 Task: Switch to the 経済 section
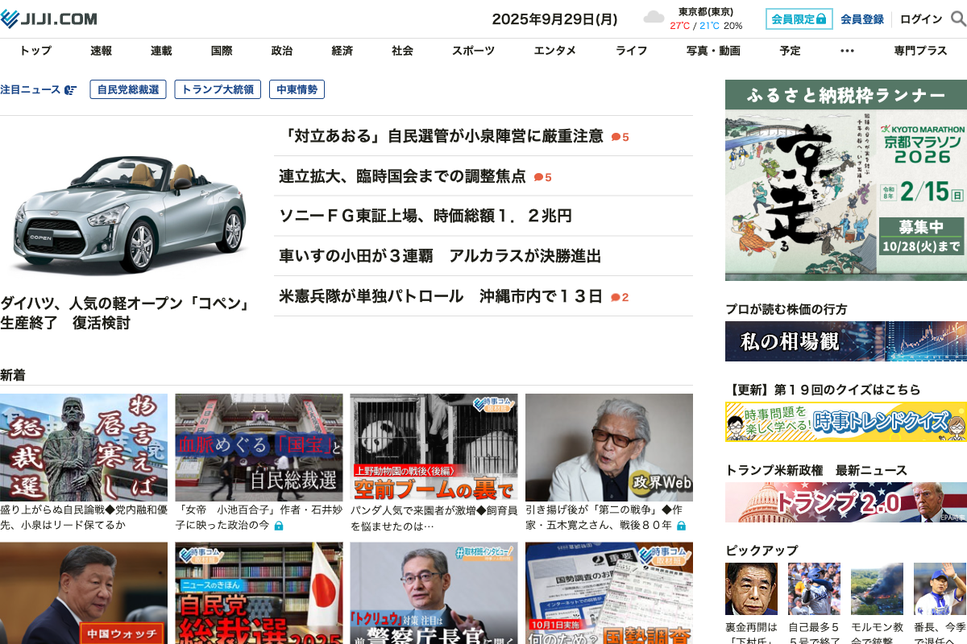tap(342, 51)
